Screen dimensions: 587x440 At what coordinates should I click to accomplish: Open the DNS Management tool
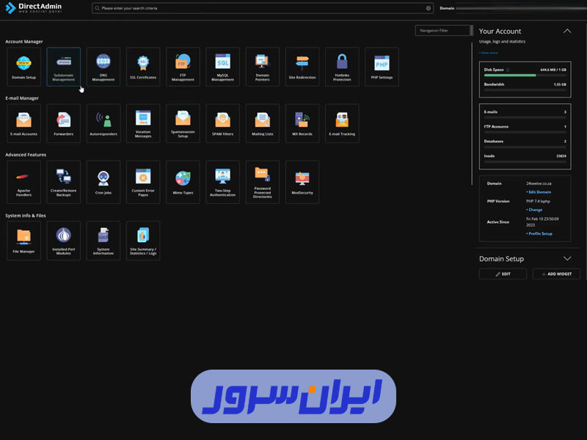[103, 66]
